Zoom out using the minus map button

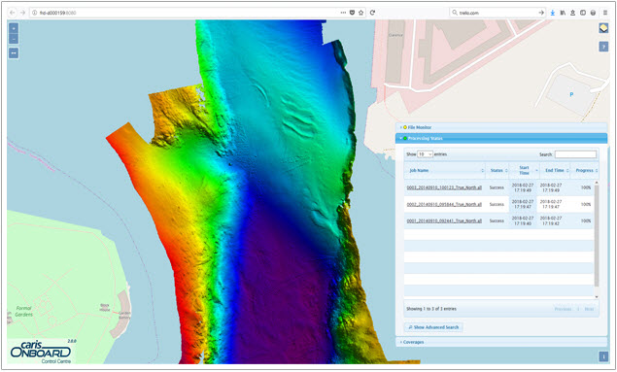coord(14,39)
